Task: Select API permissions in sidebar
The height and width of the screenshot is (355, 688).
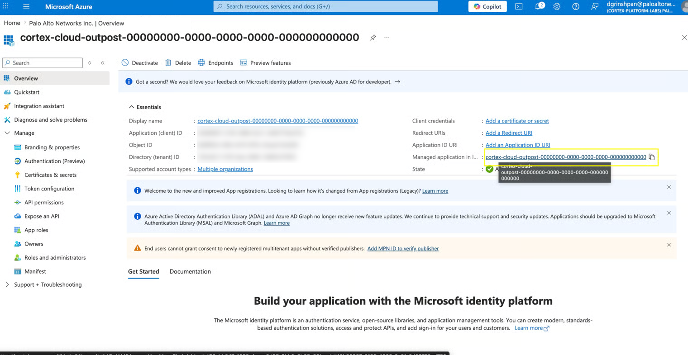Action: tap(44, 203)
